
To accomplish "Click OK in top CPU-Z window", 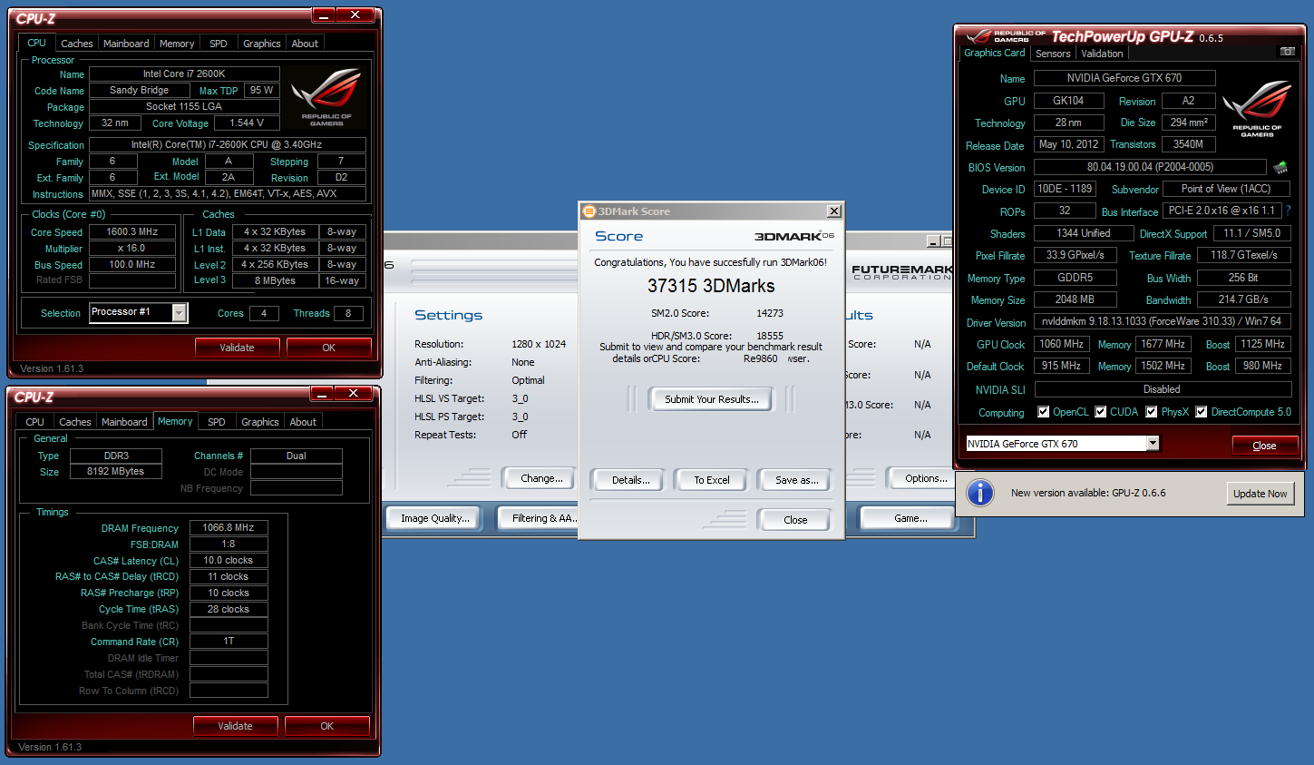I will coord(328,348).
